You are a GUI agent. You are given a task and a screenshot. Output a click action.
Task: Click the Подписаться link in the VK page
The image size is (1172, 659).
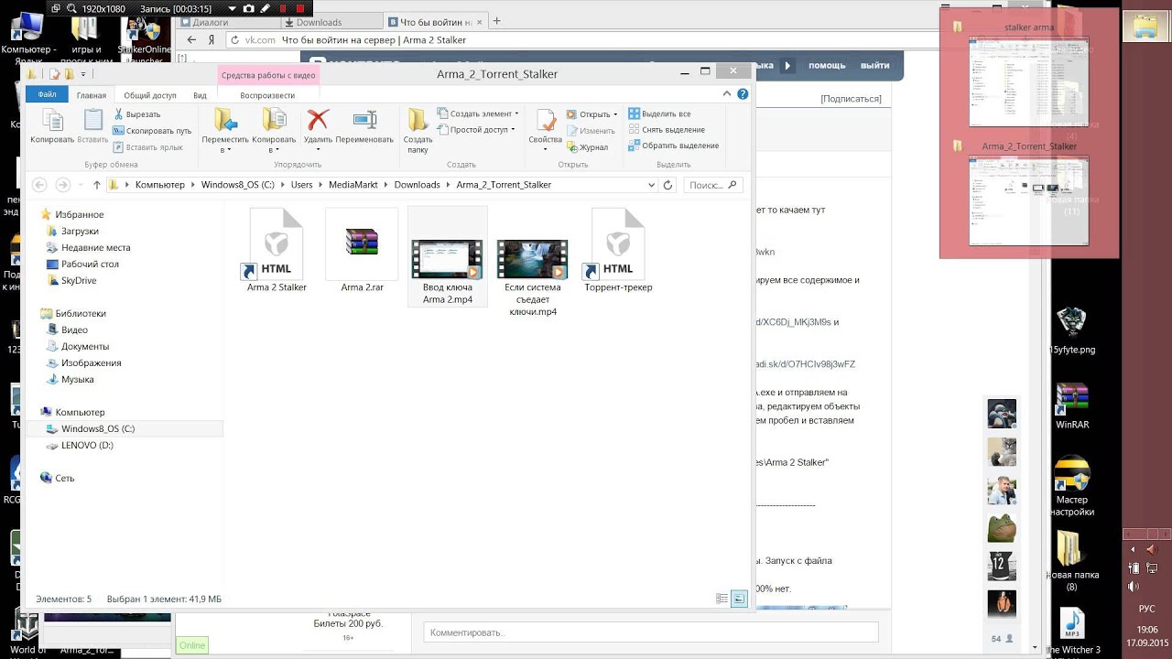click(851, 98)
